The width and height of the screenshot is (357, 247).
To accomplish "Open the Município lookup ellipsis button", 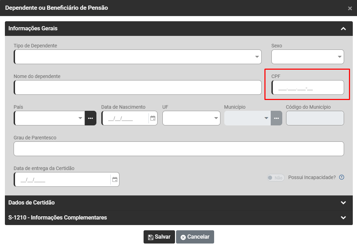I will click(276, 118).
